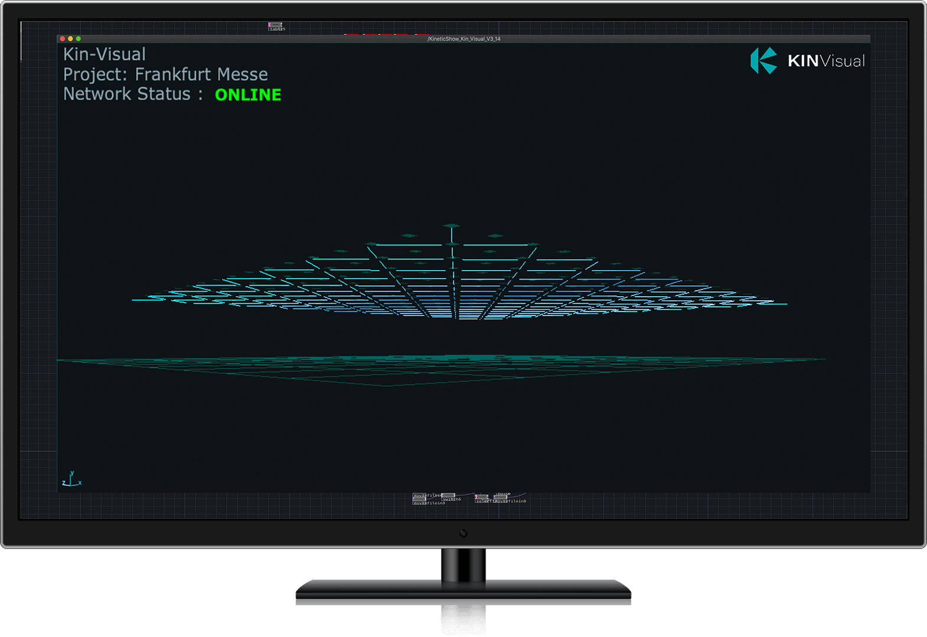Close the KineticShow viewer window
This screenshot has height=637, width=927.
coord(63,39)
